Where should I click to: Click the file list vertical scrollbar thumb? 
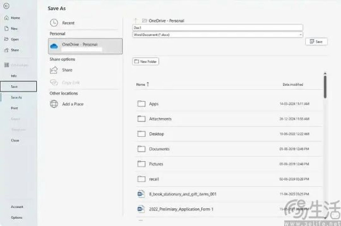click(x=325, y=86)
